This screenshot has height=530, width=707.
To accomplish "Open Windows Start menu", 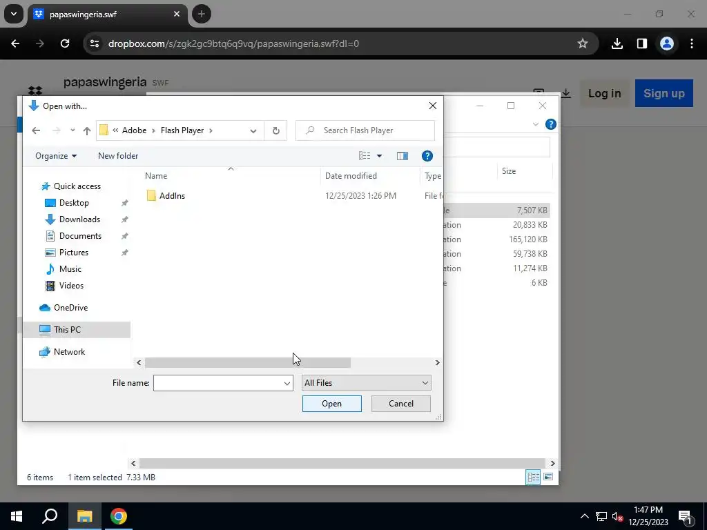I will pyautogui.click(x=17, y=516).
